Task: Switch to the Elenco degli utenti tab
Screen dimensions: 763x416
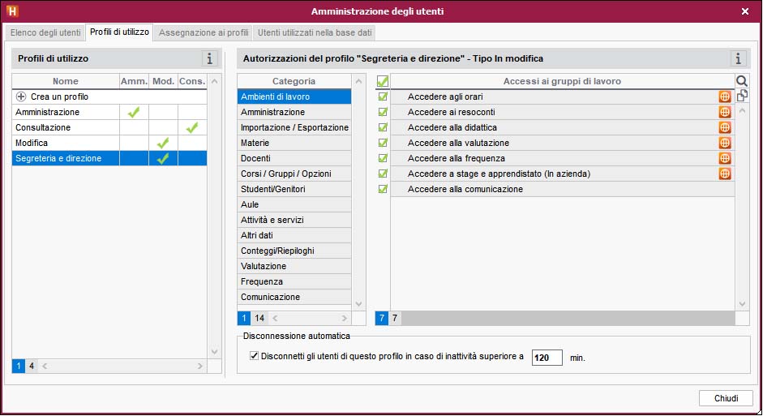Action: 45,33
